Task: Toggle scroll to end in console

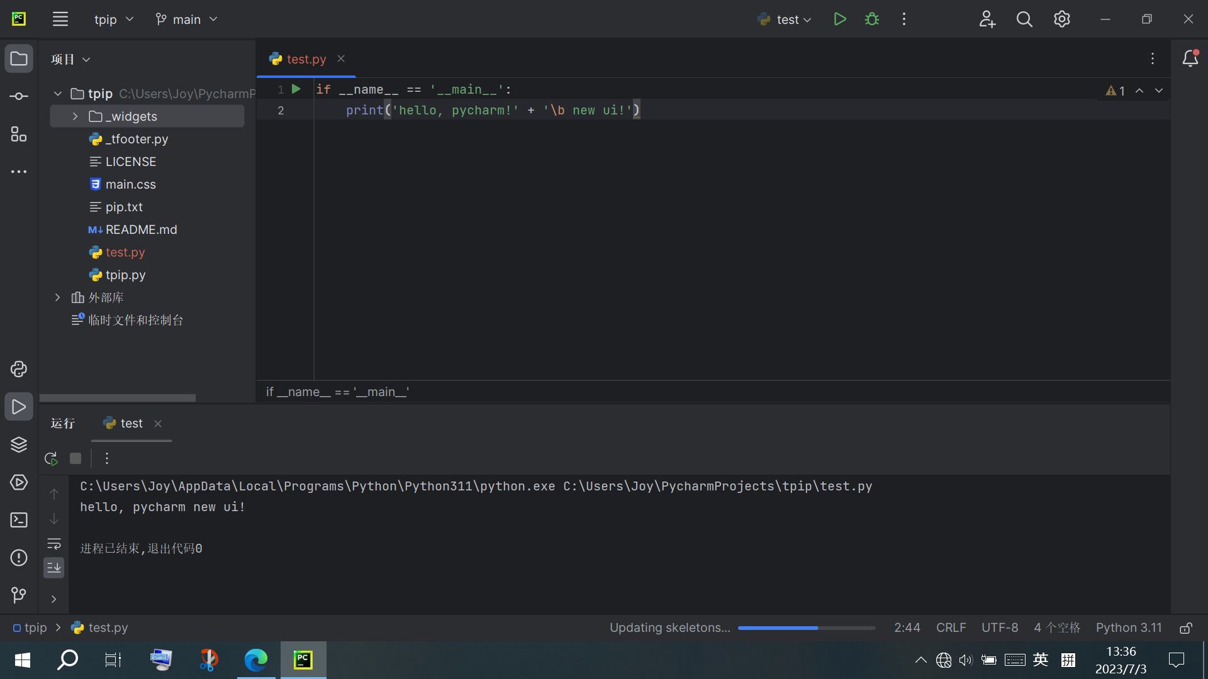Action: (54, 568)
